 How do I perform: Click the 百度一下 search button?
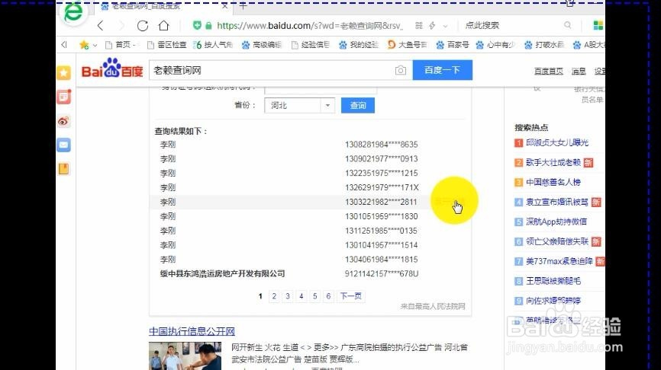point(442,70)
